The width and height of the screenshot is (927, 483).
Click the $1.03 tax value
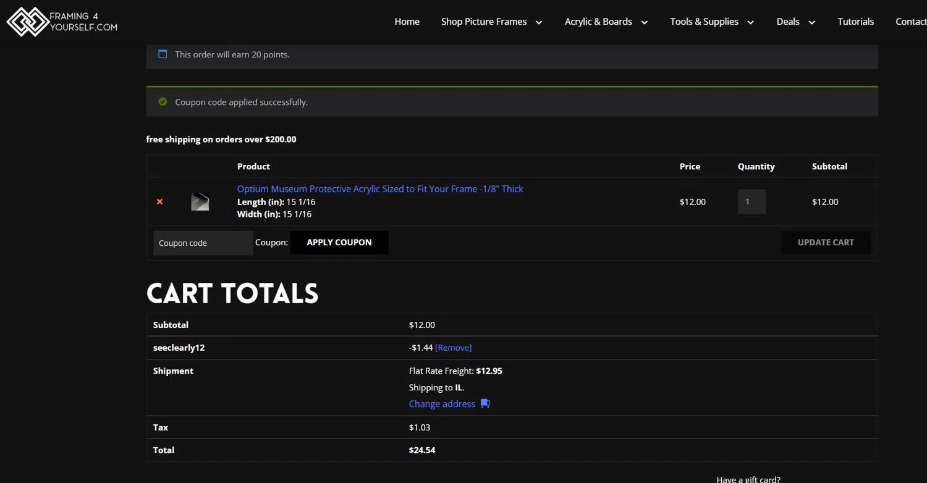[420, 427]
